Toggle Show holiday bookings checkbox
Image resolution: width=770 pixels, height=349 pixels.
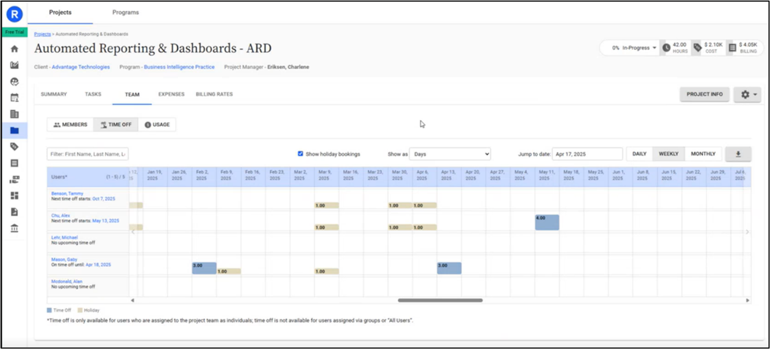(300, 154)
